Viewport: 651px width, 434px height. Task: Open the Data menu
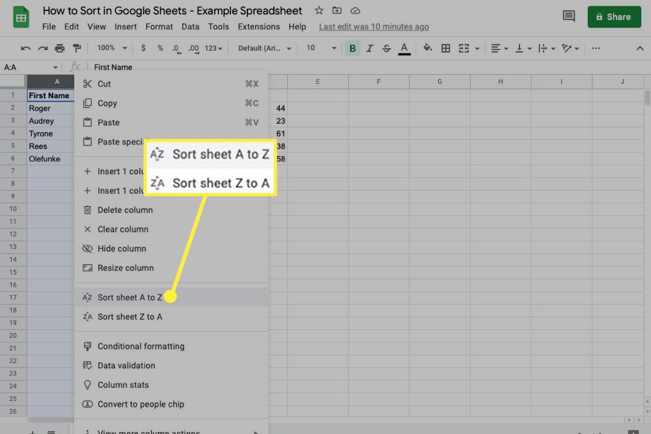click(x=190, y=27)
